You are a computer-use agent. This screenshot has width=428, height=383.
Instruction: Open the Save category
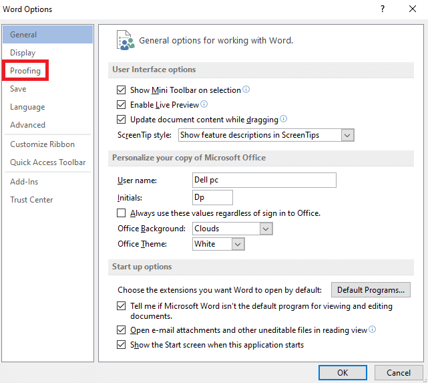(x=18, y=89)
